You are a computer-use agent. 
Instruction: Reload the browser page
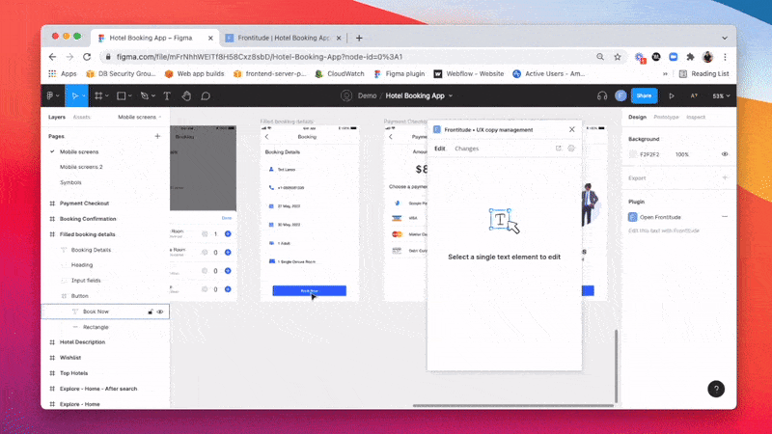(87, 57)
